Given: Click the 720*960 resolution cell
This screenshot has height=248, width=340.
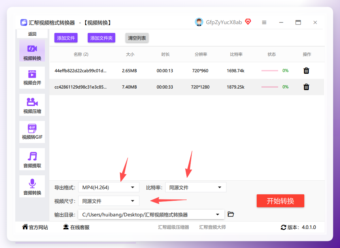Looking at the screenshot, I should point(200,71).
